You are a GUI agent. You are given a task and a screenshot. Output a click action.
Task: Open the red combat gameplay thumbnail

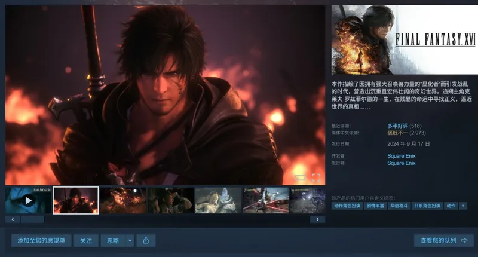click(266, 200)
